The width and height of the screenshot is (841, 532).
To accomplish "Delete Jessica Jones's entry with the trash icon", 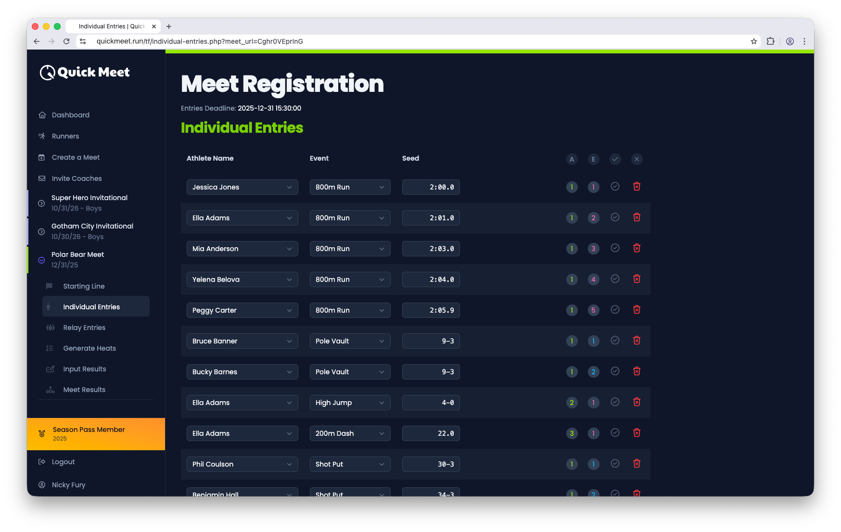I will tap(637, 186).
